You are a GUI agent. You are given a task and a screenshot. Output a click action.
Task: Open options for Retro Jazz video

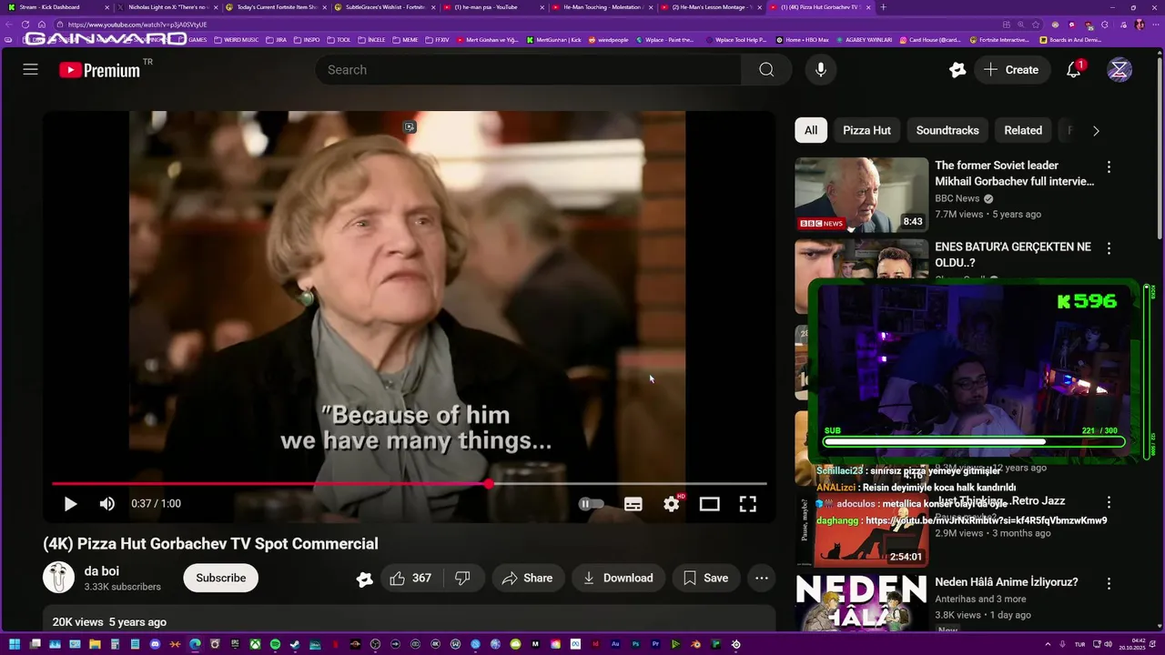[x=1109, y=502]
